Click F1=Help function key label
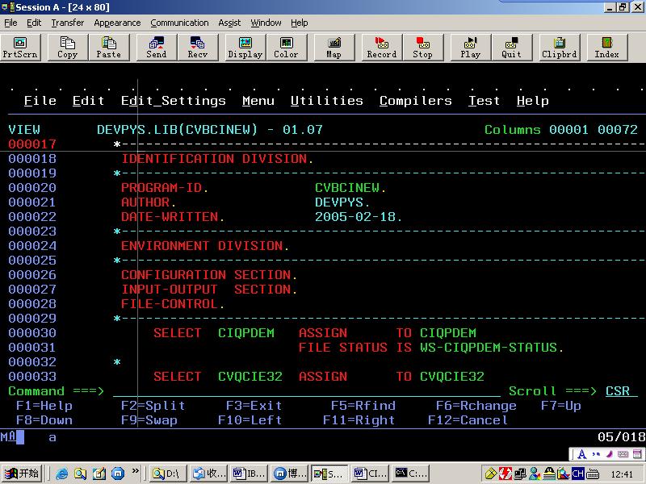The image size is (646, 484). 44,406
